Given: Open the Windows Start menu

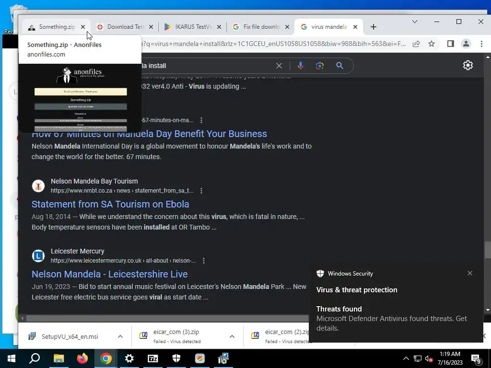Looking at the screenshot, I should pyautogui.click(x=12, y=358).
